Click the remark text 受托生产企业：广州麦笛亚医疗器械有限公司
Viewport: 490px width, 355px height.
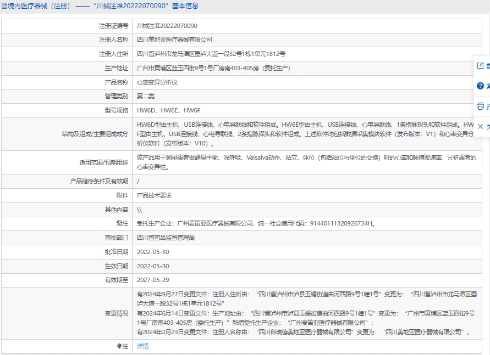(x=256, y=223)
